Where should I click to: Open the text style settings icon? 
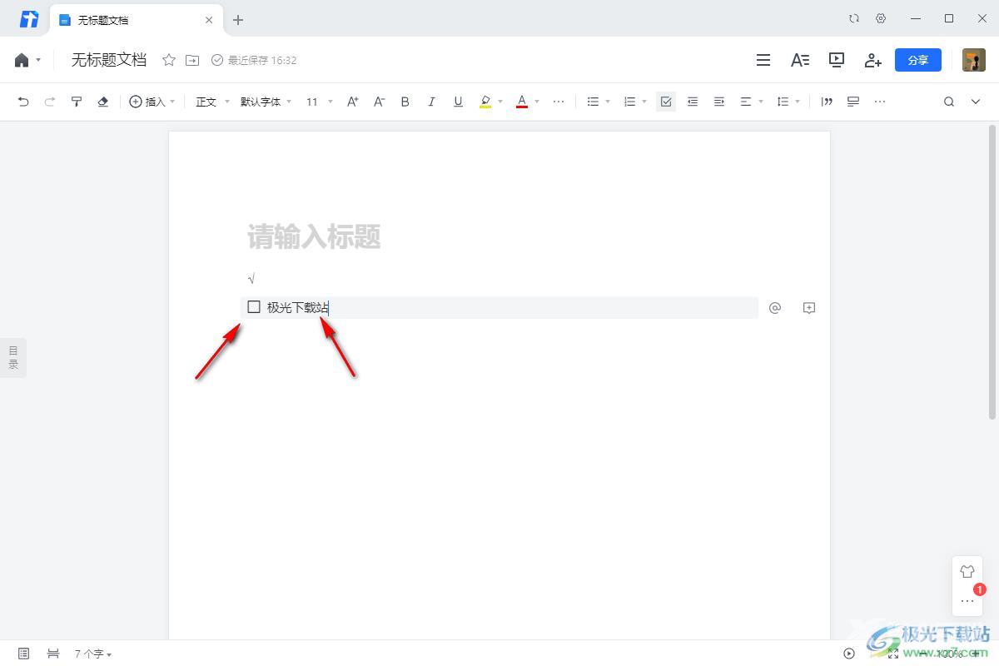(800, 60)
